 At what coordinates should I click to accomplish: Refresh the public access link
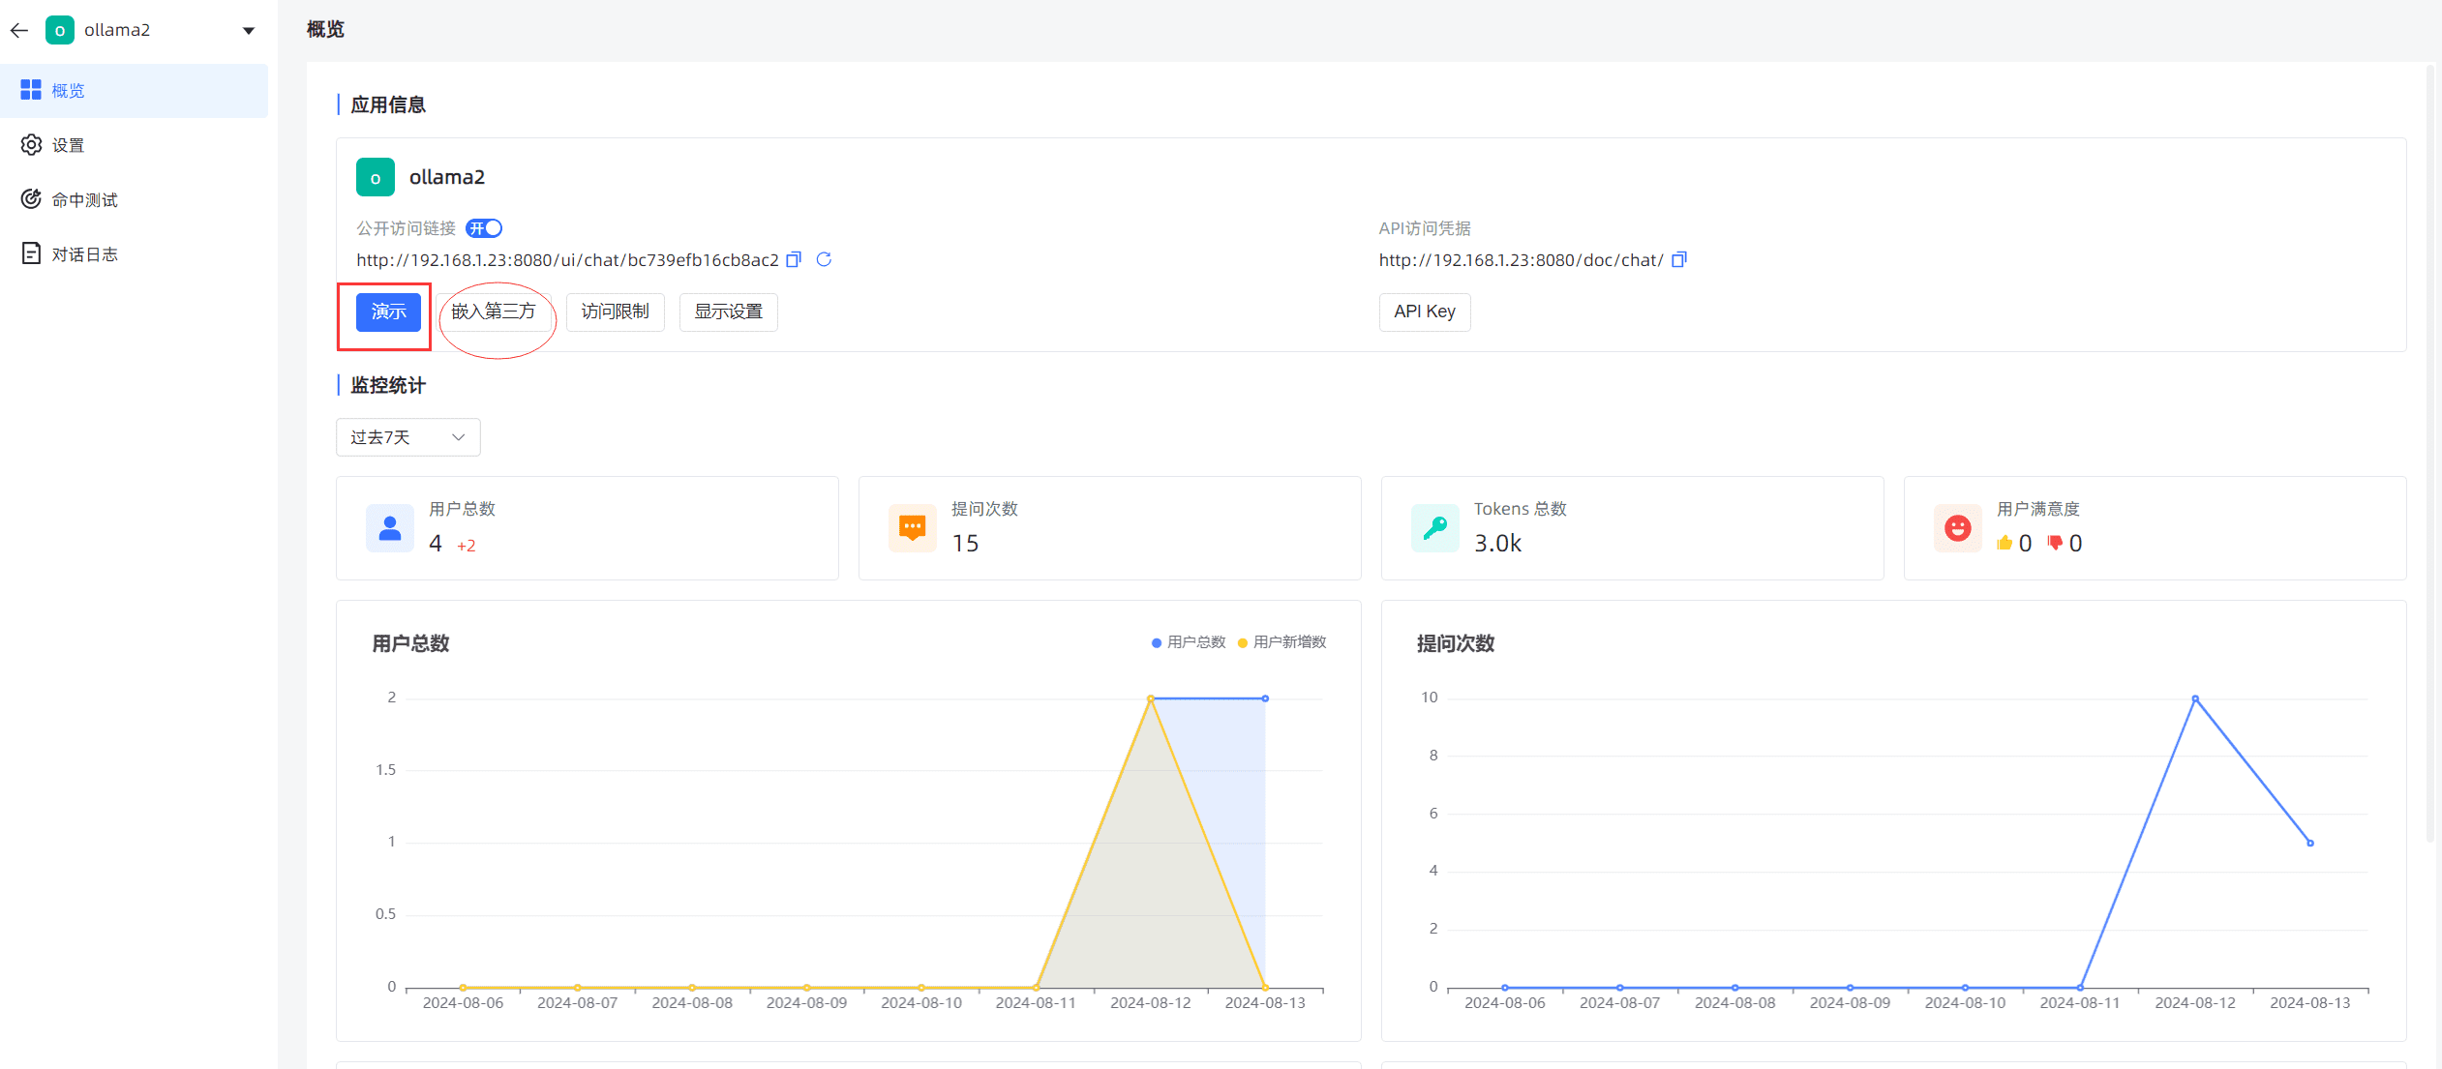824,259
